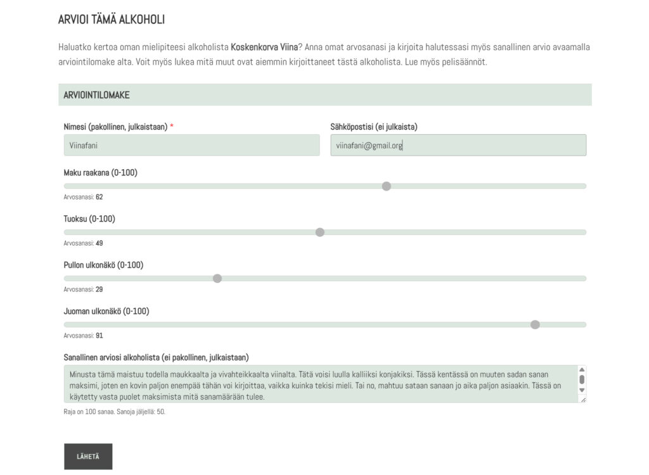
Task: Click the bold Koskenkorva Viina product name
Action: (x=264, y=47)
